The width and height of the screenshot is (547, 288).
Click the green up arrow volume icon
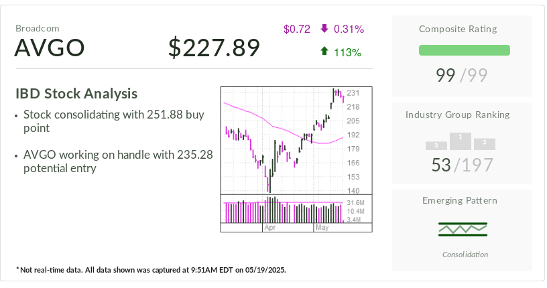click(324, 52)
